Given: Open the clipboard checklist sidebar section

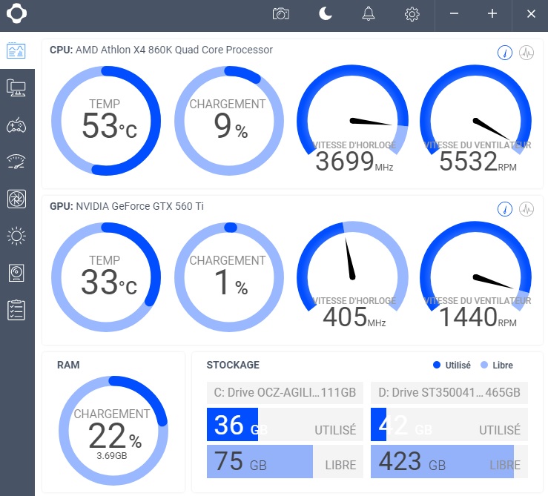Looking at the screenshot, I should (16, 310).
